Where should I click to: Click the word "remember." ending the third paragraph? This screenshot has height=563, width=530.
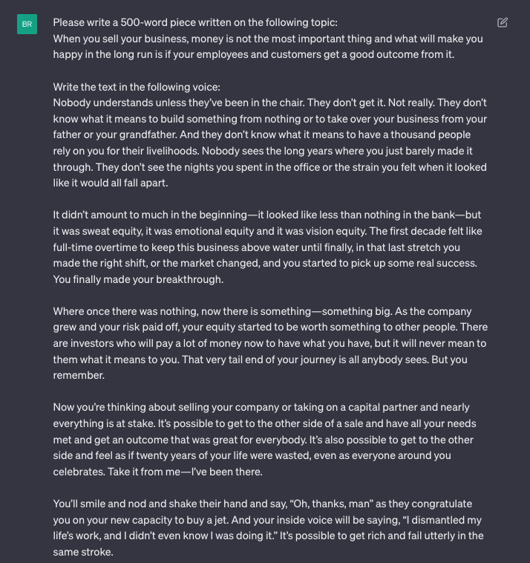click(79, 376)
